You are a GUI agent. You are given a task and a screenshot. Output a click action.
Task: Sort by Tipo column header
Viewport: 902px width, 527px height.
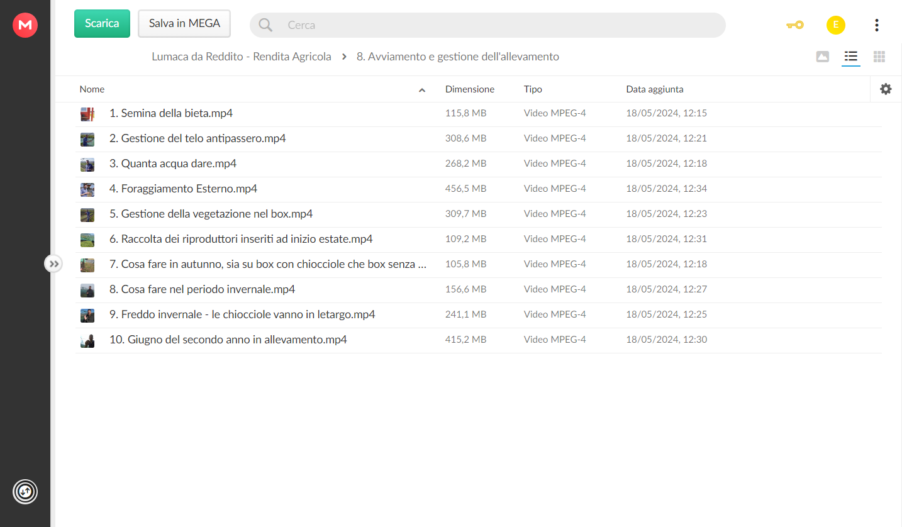click(x=533, y=89)
